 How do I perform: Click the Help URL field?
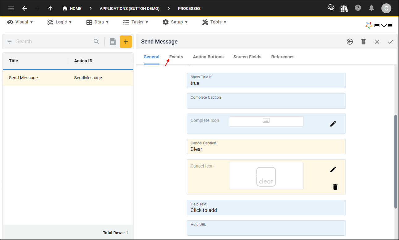click(266, 228)
